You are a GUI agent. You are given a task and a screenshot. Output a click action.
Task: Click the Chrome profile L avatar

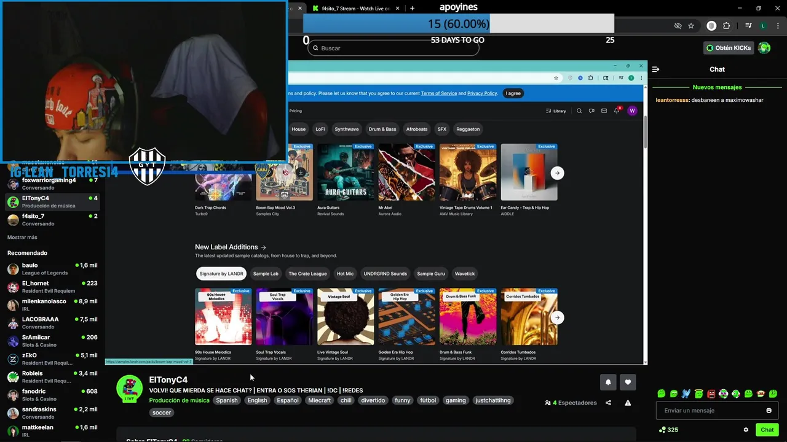point(763,26)
